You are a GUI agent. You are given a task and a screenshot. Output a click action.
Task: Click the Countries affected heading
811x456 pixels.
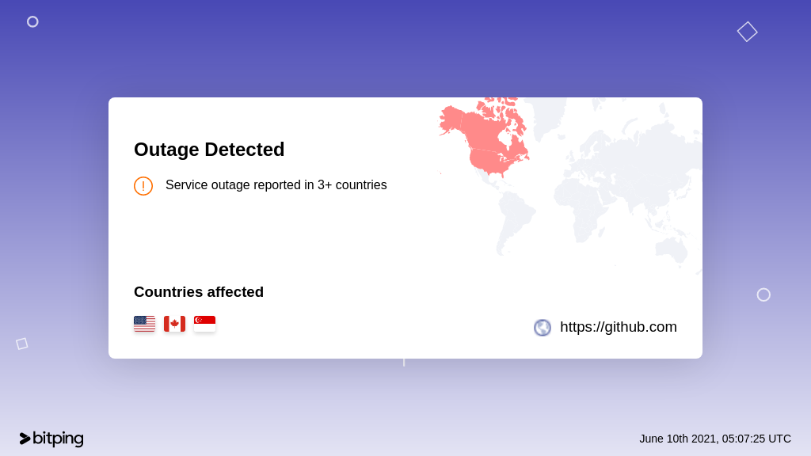[x=199, y=292]
